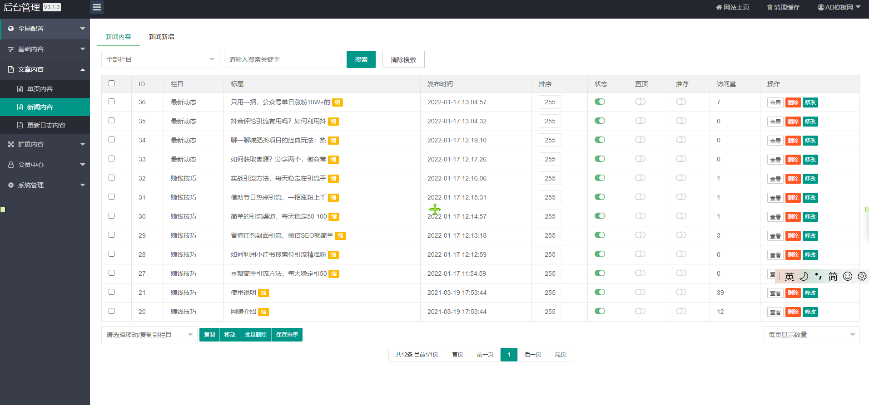Screen dimensions: 869x405
Task: Click 查看 for article ID 30
Action: click(x=775, y=217)
